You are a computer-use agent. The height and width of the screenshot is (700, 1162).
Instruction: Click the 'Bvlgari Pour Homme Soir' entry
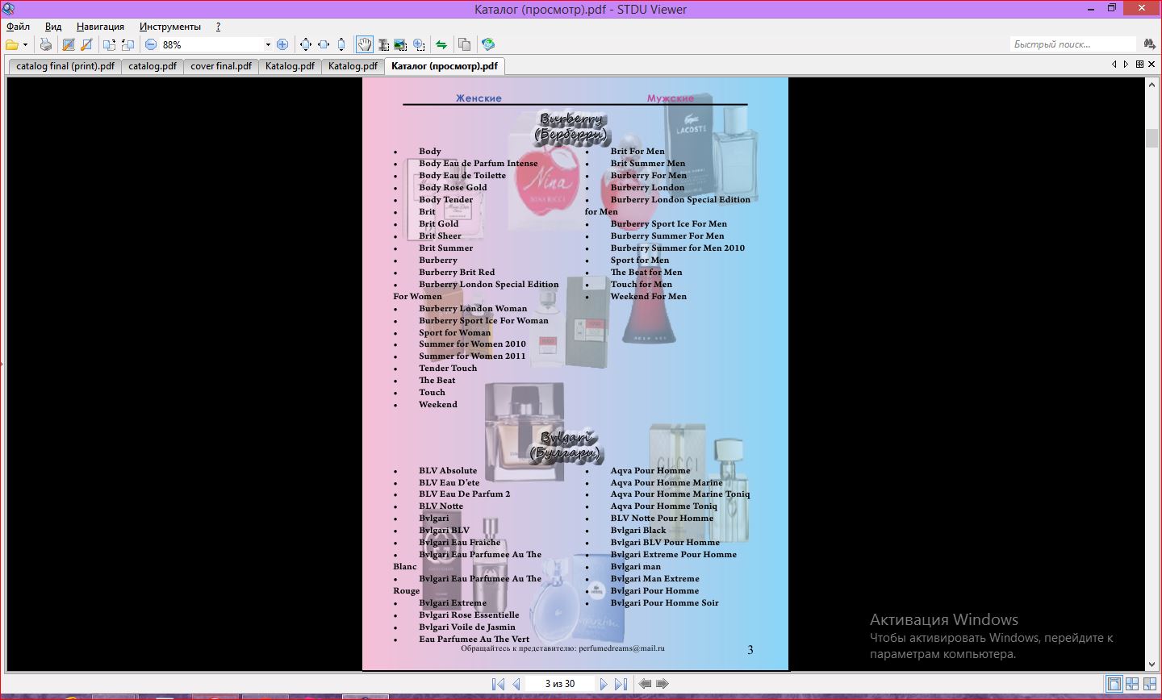[664, 602]
